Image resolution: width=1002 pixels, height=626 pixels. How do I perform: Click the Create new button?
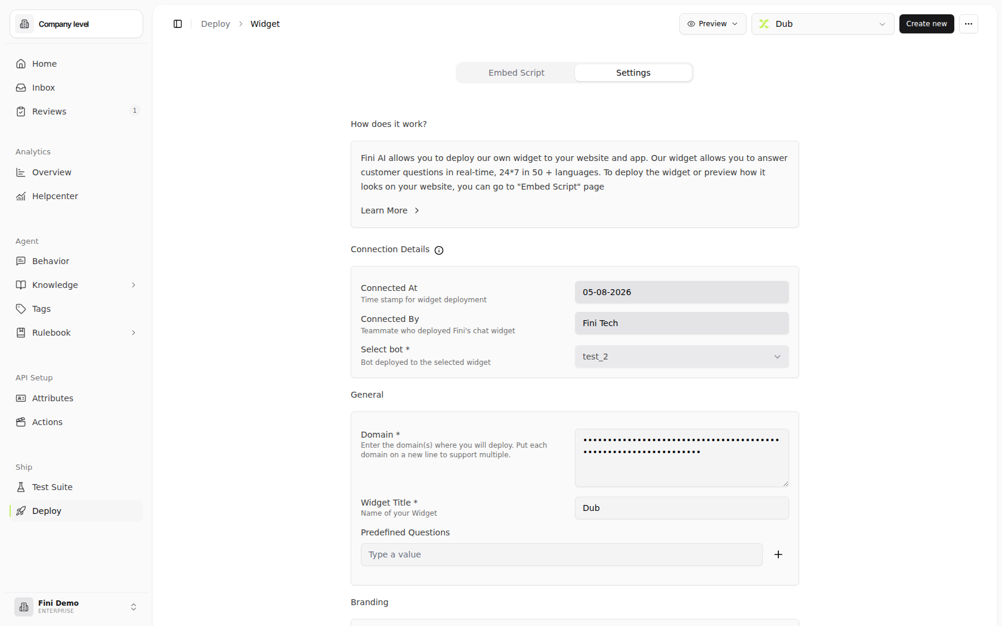(927, 24)
